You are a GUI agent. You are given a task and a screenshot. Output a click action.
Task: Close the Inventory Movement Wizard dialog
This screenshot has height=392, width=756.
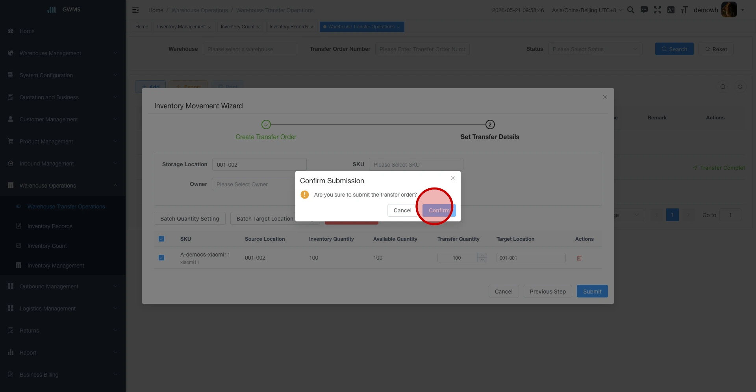[x=605, y=97]
